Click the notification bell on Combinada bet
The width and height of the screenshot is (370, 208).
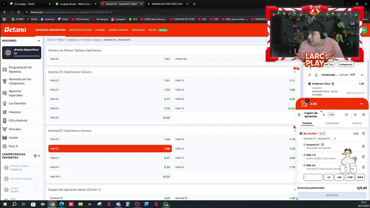(316, 75)
